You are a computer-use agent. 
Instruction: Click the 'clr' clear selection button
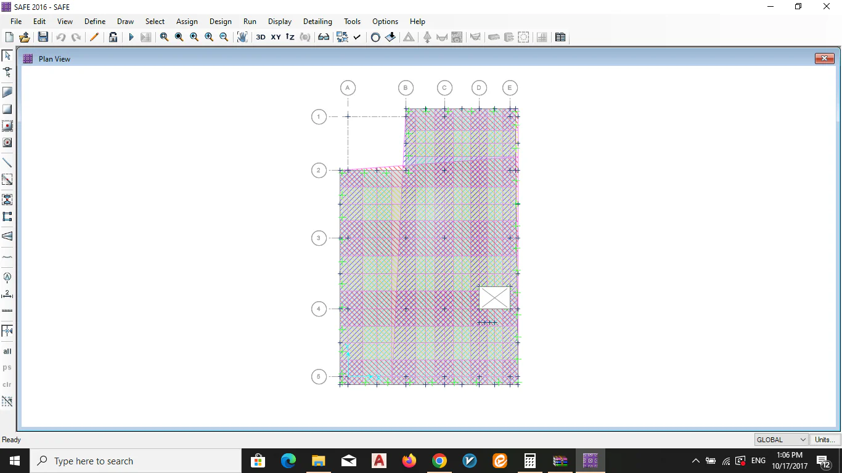(7, 384)
